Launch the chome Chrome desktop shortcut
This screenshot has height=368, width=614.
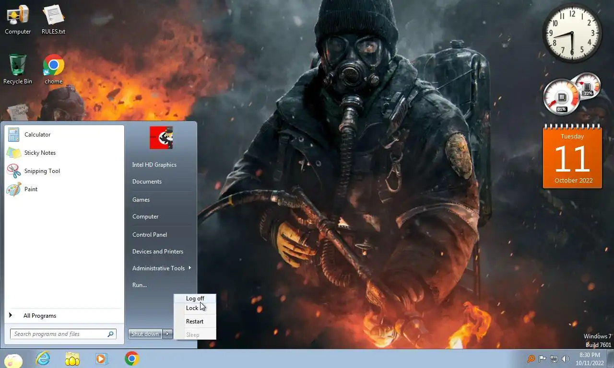(53, 69)
